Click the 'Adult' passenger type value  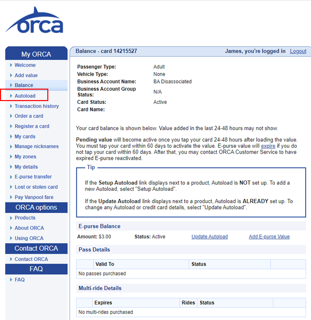point(159,67)
